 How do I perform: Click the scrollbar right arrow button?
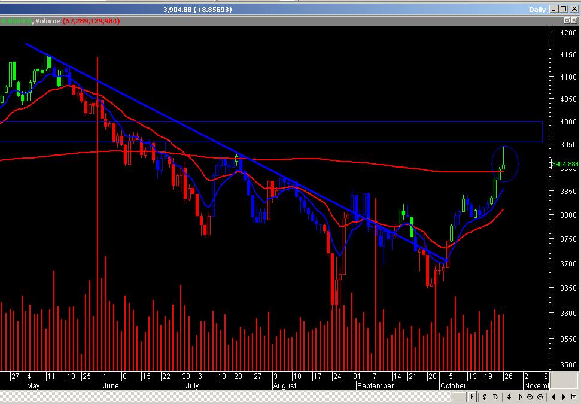472,397
